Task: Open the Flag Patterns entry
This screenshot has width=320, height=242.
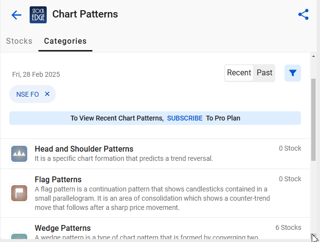Action: tap(155, 193)
